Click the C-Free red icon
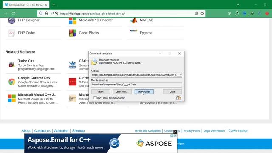272x153 pixels. (x=73, y=82)
